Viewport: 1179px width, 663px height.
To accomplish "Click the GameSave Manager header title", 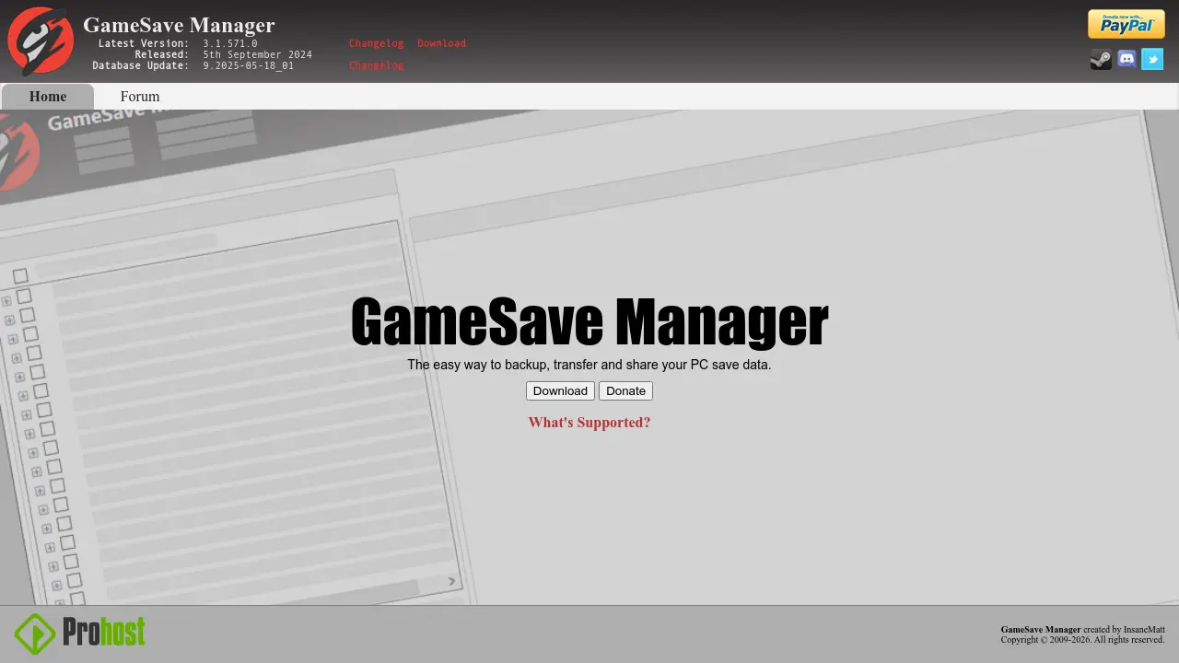I will click(x=179, y=25).
